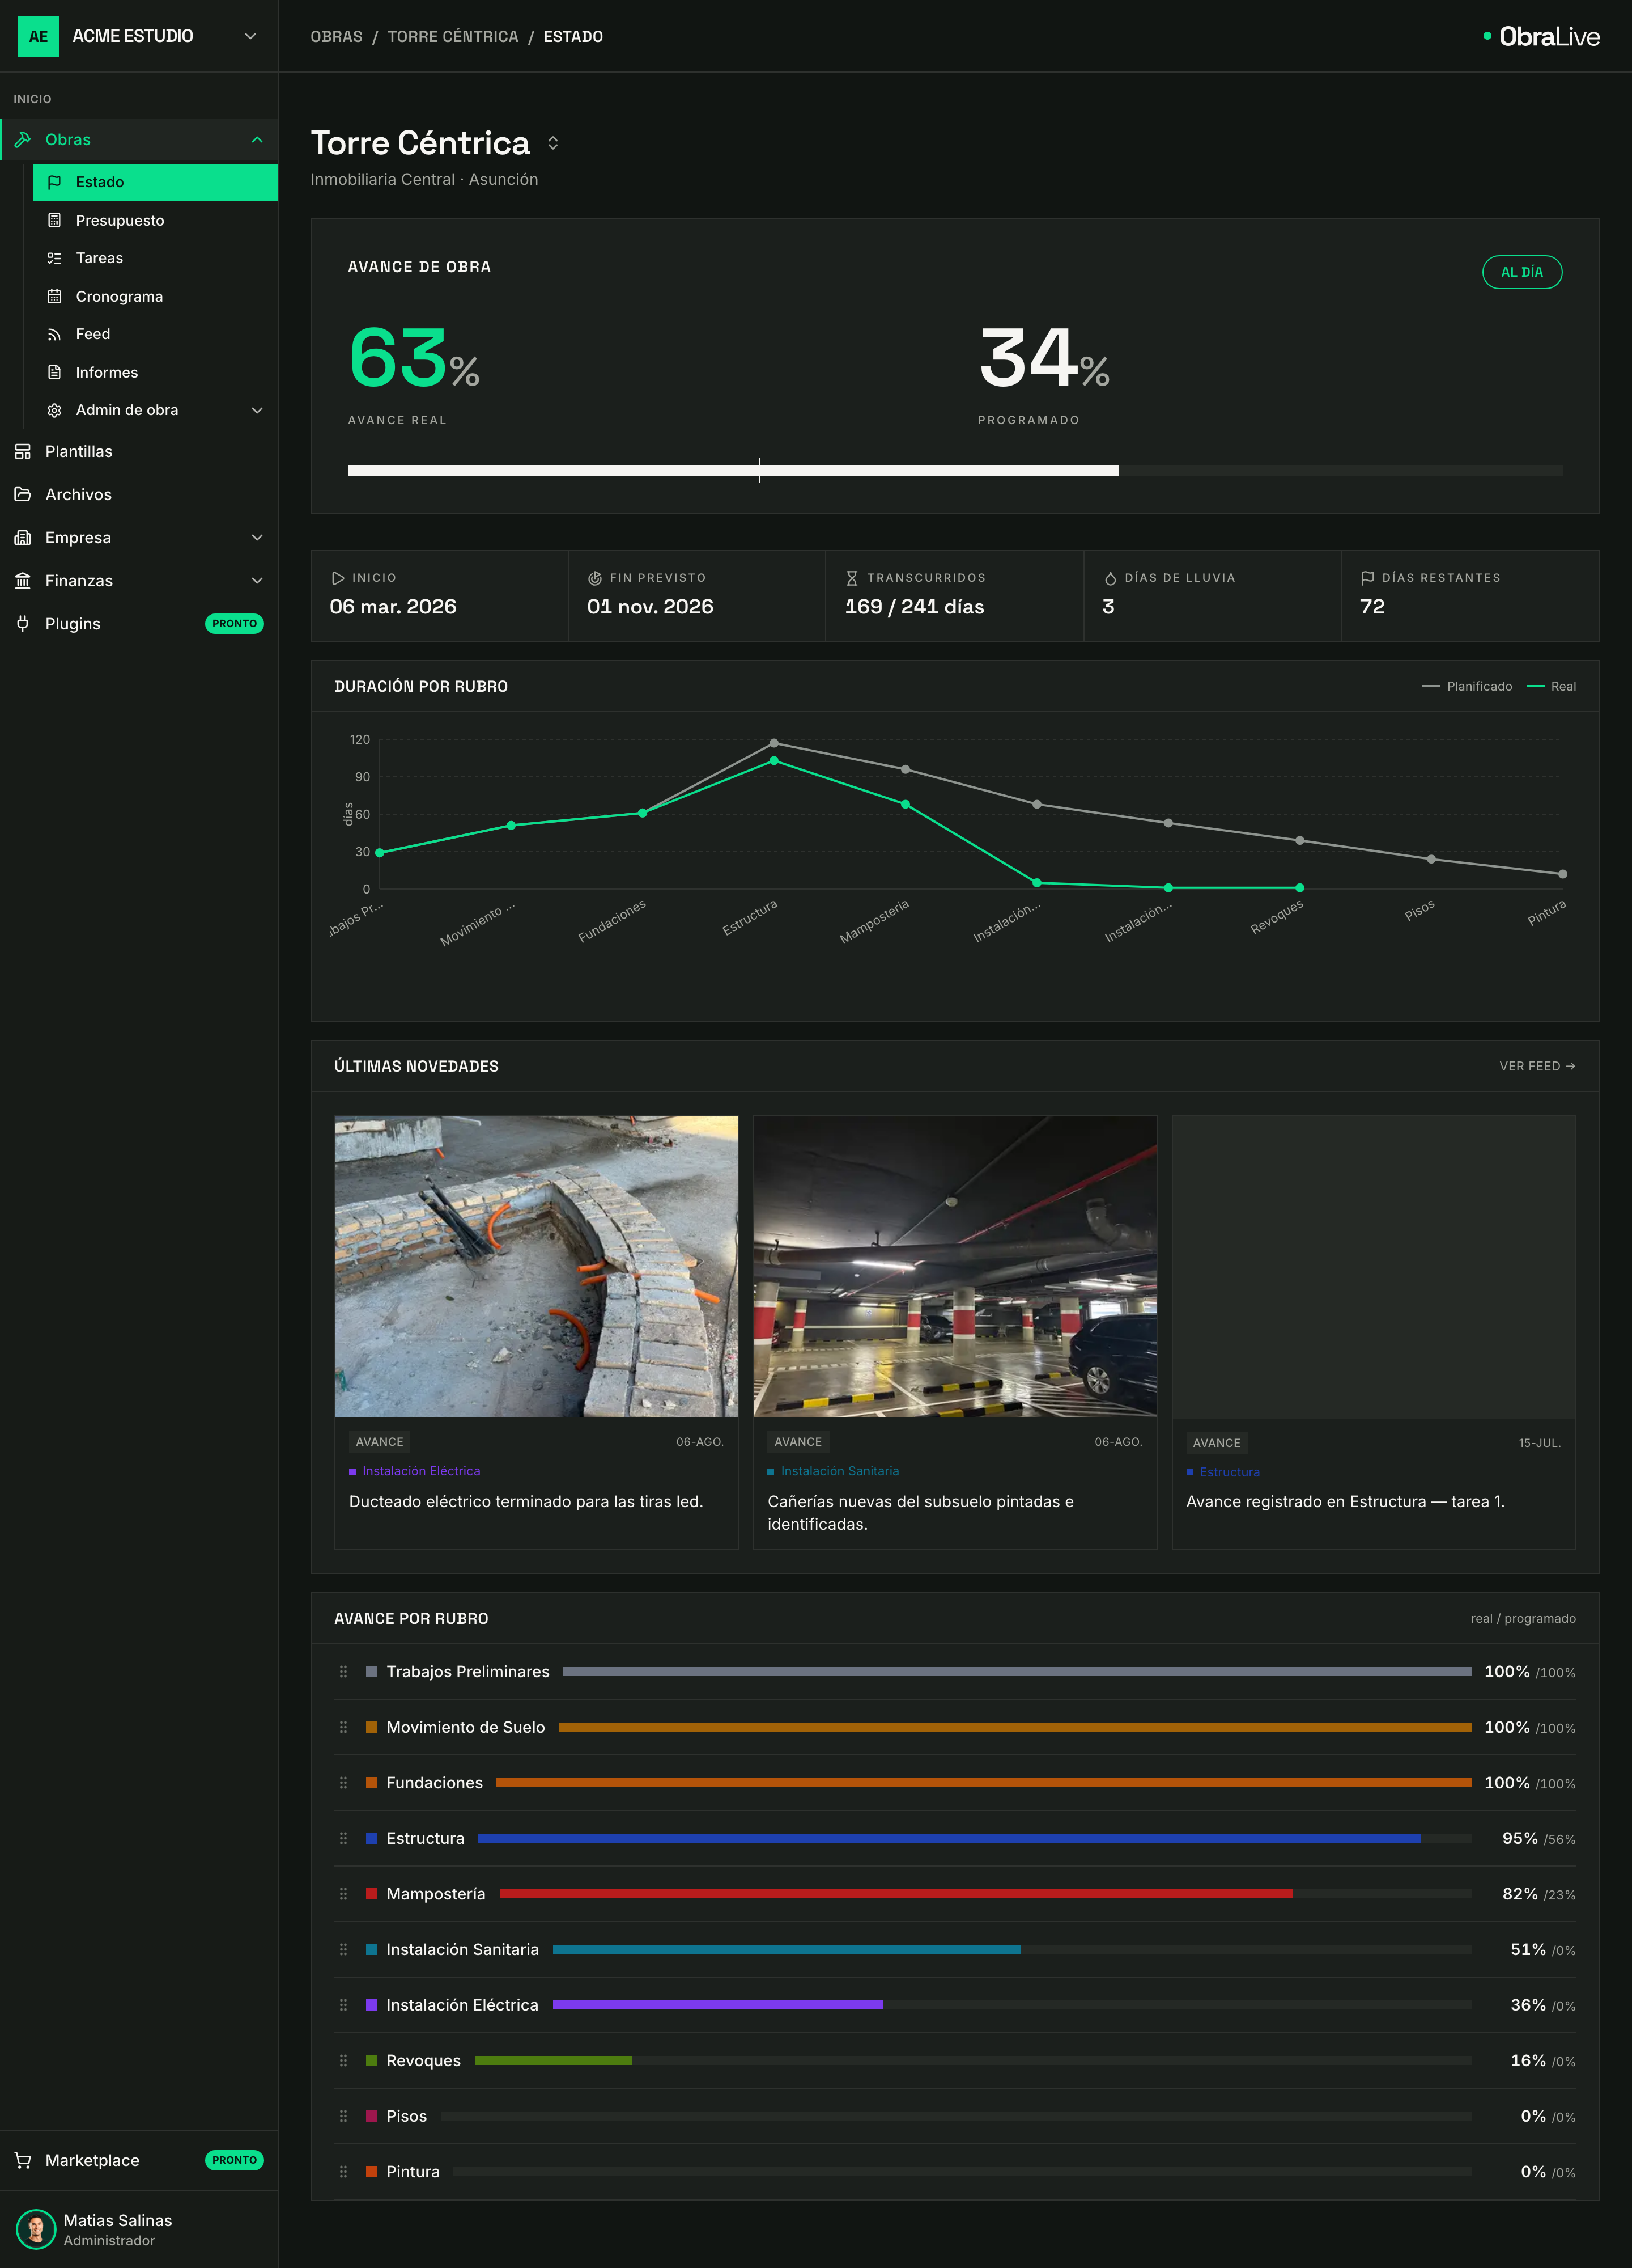Select Informes in the sidebar

coord(155,372)
